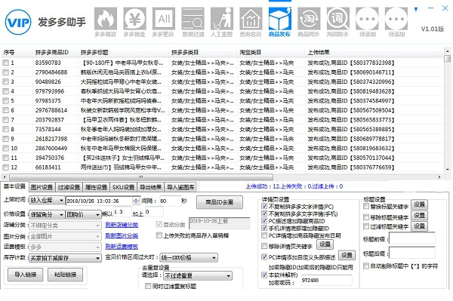Image resolution: width=453 pixels, height=301 pixels.
Task: Open the 多多整店 All icon module
Action: pos(164,22)
